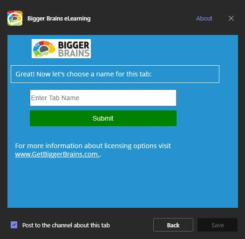The height and width of the screenshot is (239, 245).
Task: Focus the Enter Tab Name field
Action: tap(103, 98)
